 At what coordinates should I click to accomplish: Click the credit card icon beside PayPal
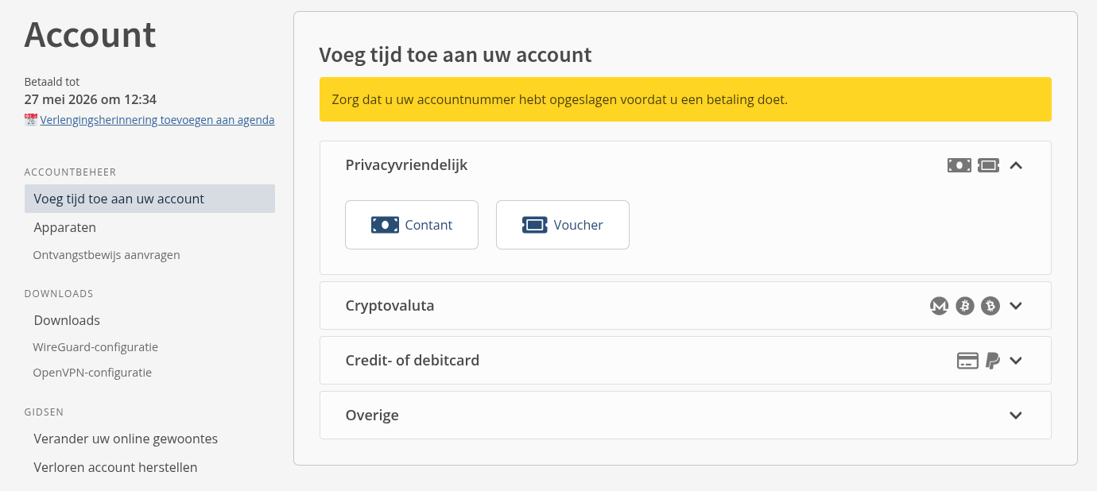point(967,361)
